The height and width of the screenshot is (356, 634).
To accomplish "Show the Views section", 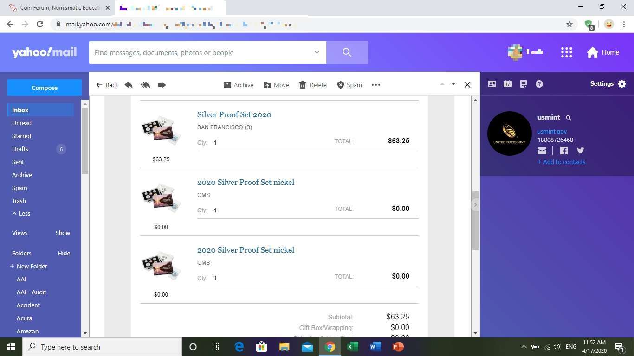I will coord(63,233).
